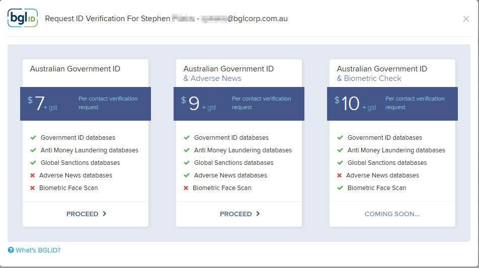Click chevron arrow beside first PROCEED
Image resolution: width=479 pixels, height=268 pixels.
pyautogui.click(x=105, y=214)
